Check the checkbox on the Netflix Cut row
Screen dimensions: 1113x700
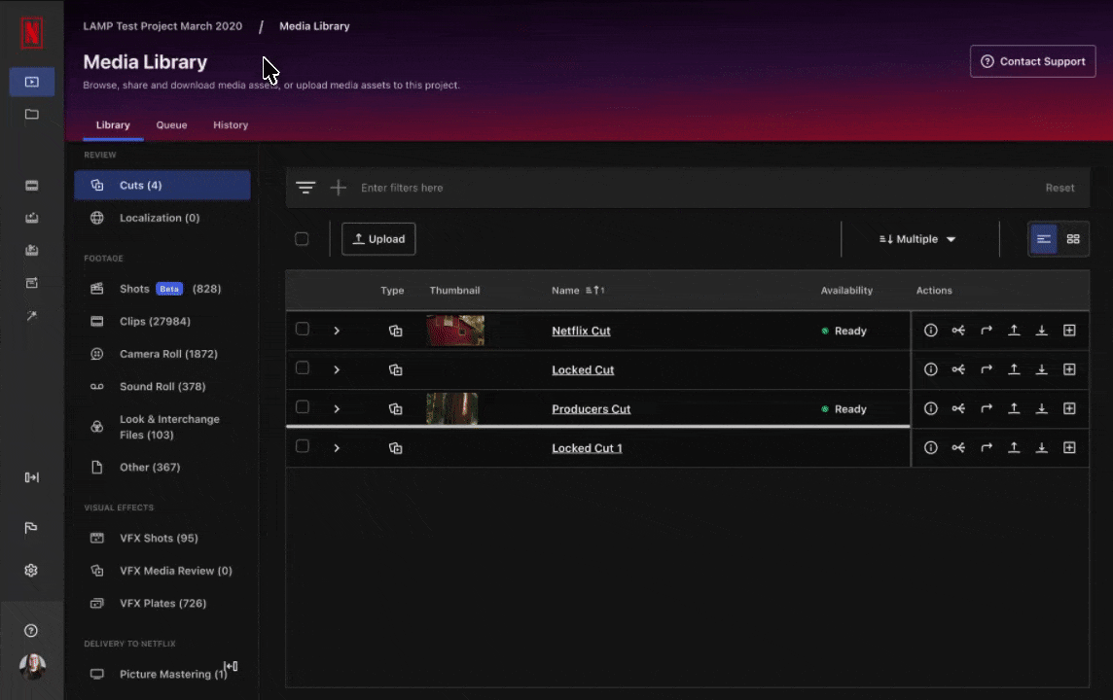tap(303, 330)
